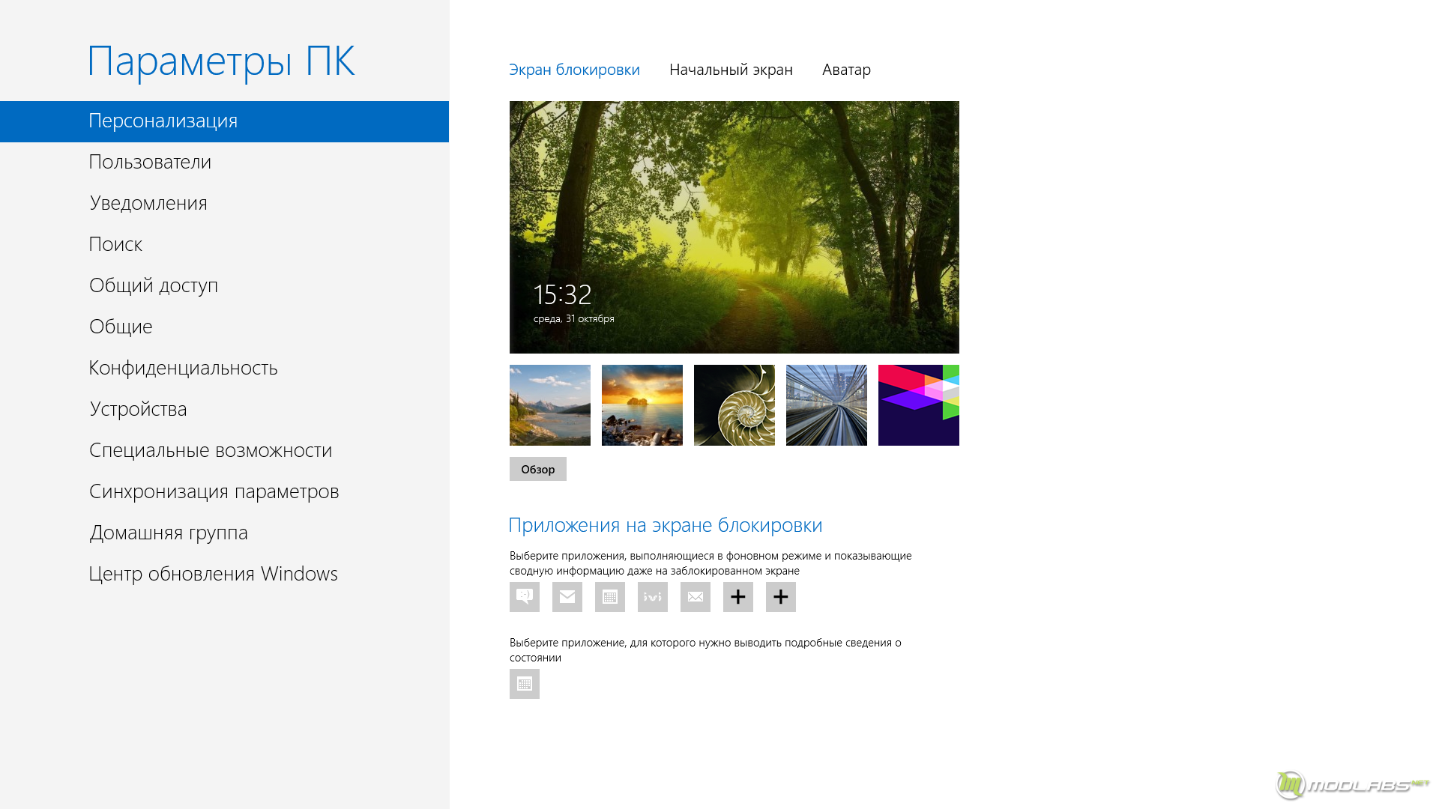Select the solid envelope Mail app slot
This screenshot has width=1439, height=809.
[x=567, y=597]
